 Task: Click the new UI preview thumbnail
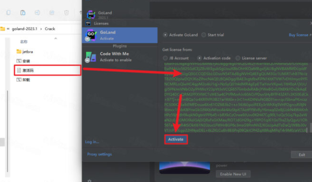pos(185,167)
